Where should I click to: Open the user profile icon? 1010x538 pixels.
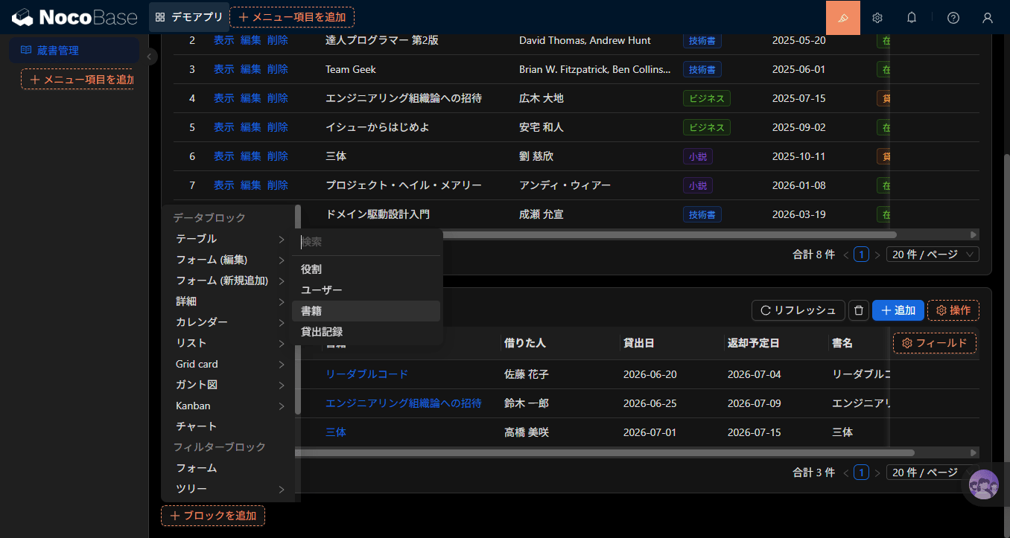[988, 18]
